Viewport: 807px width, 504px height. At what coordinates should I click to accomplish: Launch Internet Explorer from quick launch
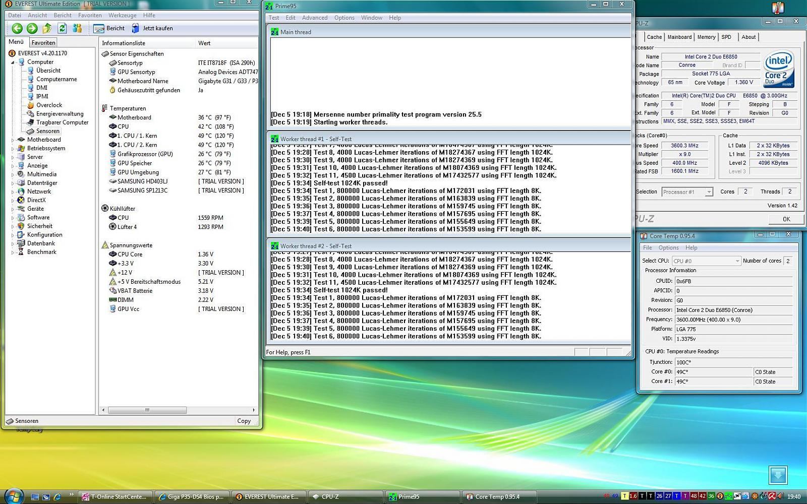pyautogui.click(x=57, y=496)
